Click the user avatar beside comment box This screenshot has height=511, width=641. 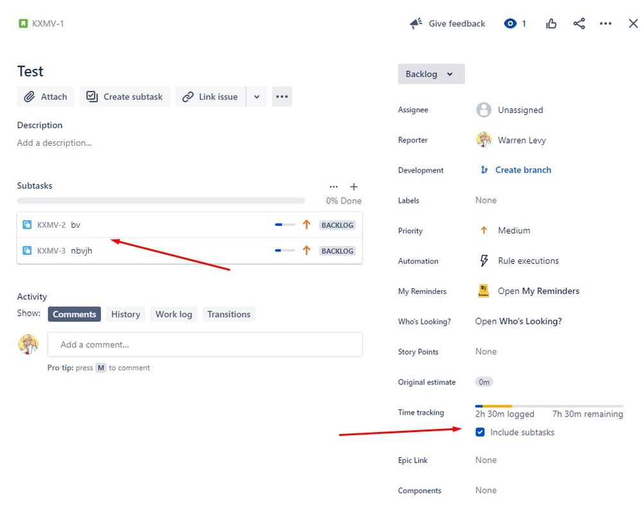pyautogui.click(x=28, y=344)
